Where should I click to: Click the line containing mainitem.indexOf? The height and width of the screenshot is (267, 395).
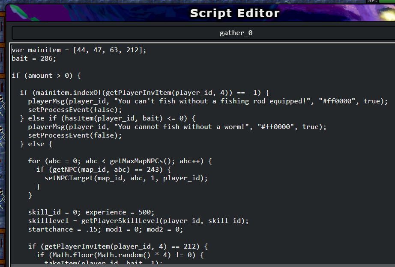tap(145, 93)
